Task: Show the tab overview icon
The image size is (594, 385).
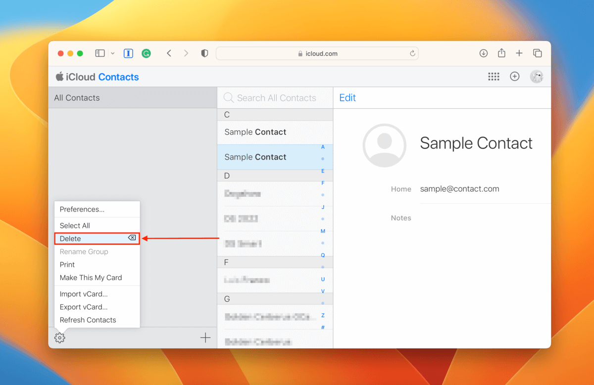Action: 537,53
